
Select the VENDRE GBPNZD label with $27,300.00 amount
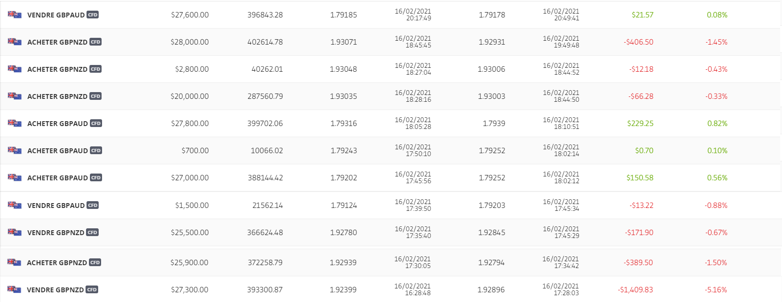pos(55,290)
